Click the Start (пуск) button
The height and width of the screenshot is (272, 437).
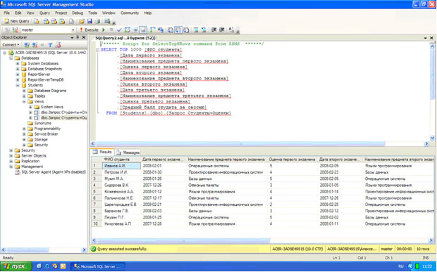click(16, 266)
